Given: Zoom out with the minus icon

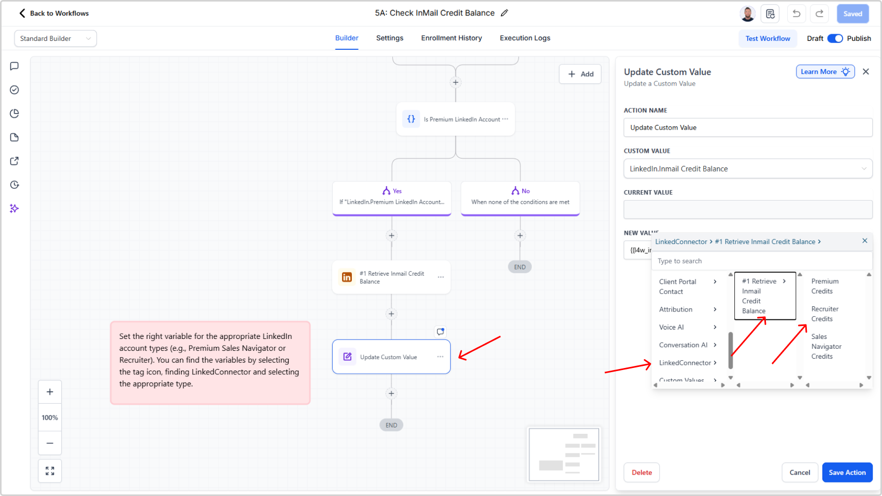Looking at the screenshot, I should (50, 443).
